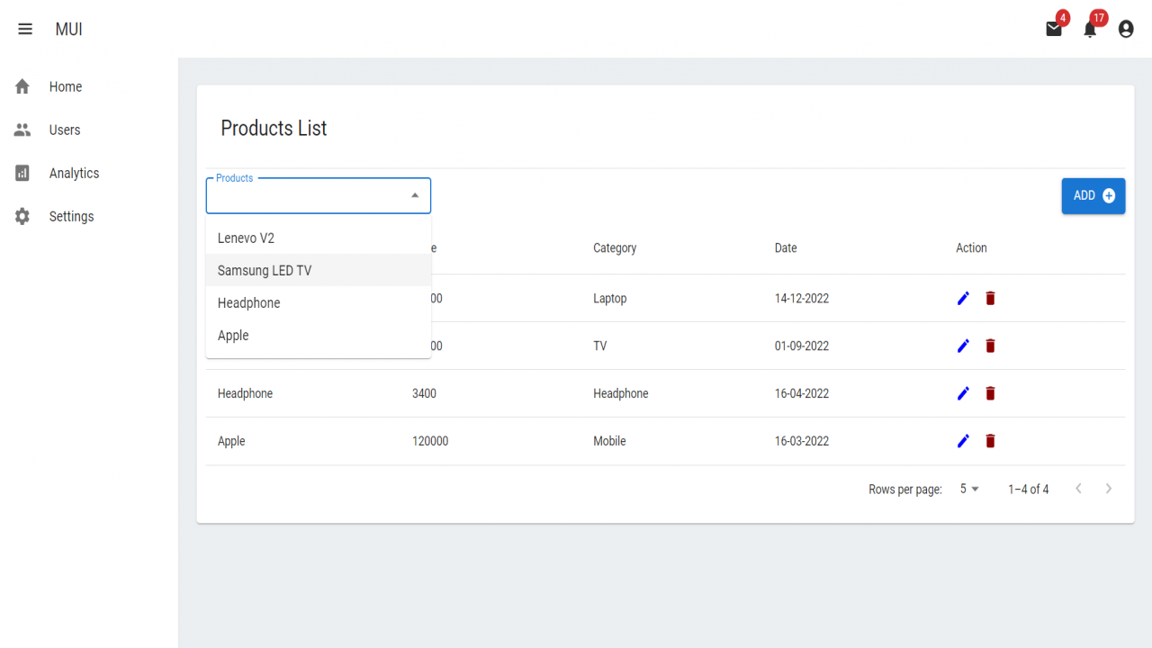Open the hamburger menu icon
This screenshot has height=648, width=1152.
(x=25, y=29)
